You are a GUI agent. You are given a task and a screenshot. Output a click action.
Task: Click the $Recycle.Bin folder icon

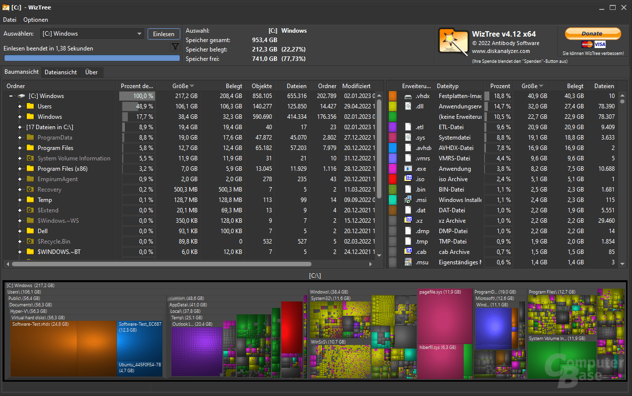click(30, 241)
